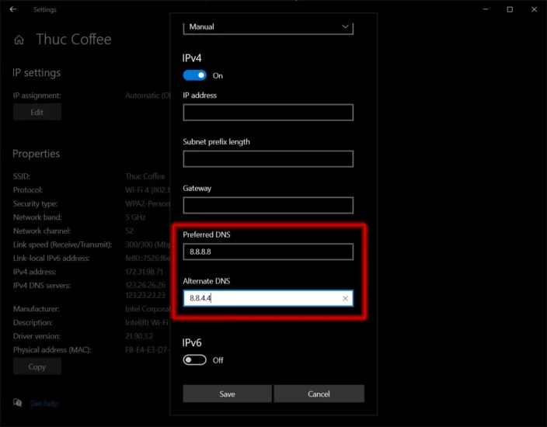Screen dimensions: 547x427
Task: Click the Alternate DNS field with 8.8.4.4
Action: tap(268, 298)
